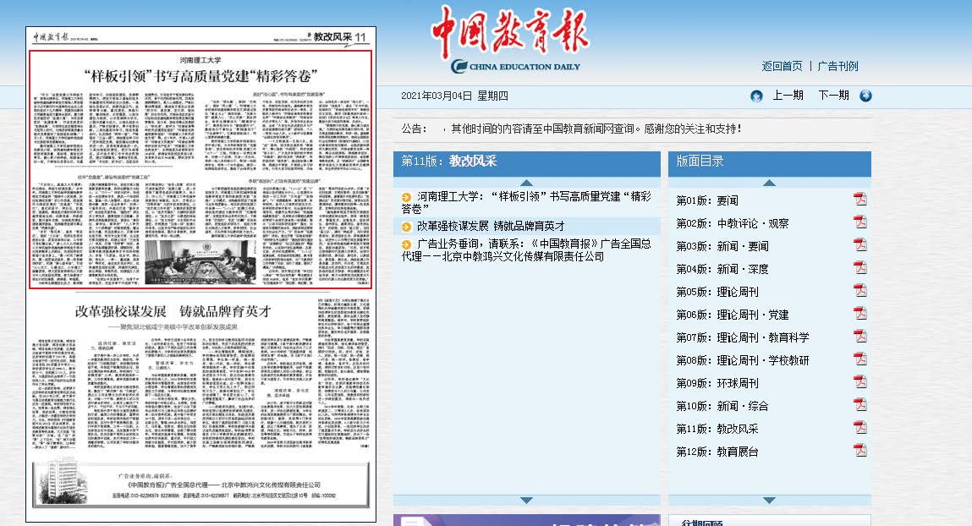972x526 pixels.
Task: Select 第11版：教改风采 page
Action: [717, 429]
